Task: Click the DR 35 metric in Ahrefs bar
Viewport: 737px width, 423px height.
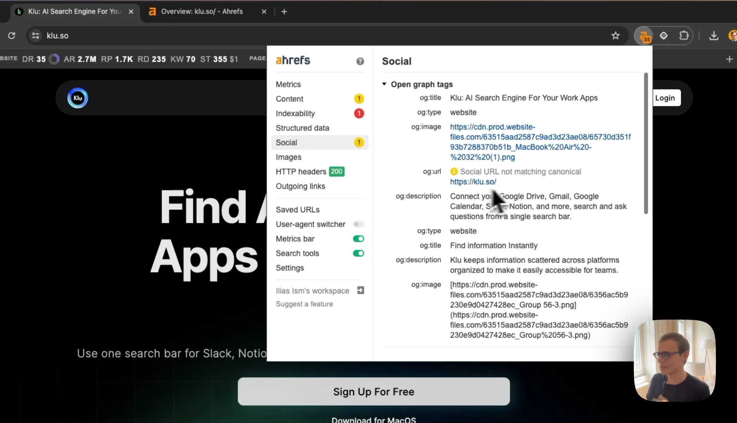Action: pos(34,59)
